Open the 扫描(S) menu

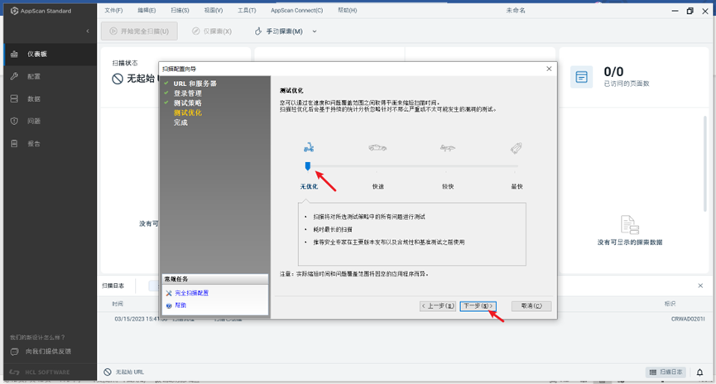point(180,10)
